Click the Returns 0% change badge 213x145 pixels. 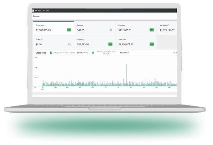(x=111, y=30)
